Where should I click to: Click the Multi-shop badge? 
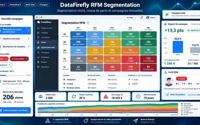[30, 5]
